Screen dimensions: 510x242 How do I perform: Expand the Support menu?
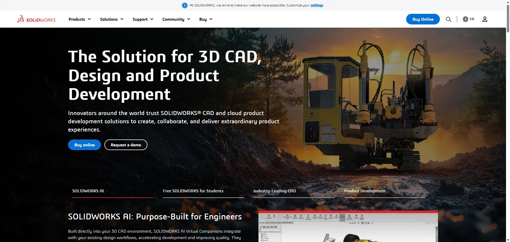coord(143,19)
